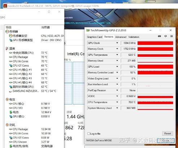Click the 项目 column header
Screen dimensions: 178x148
8,27
